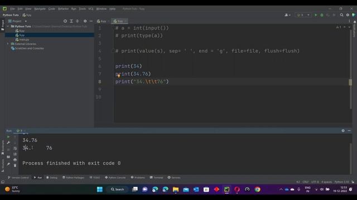Open Version Control tool window
The height and width of the screenshot is (200, 357).
[18, 177]
